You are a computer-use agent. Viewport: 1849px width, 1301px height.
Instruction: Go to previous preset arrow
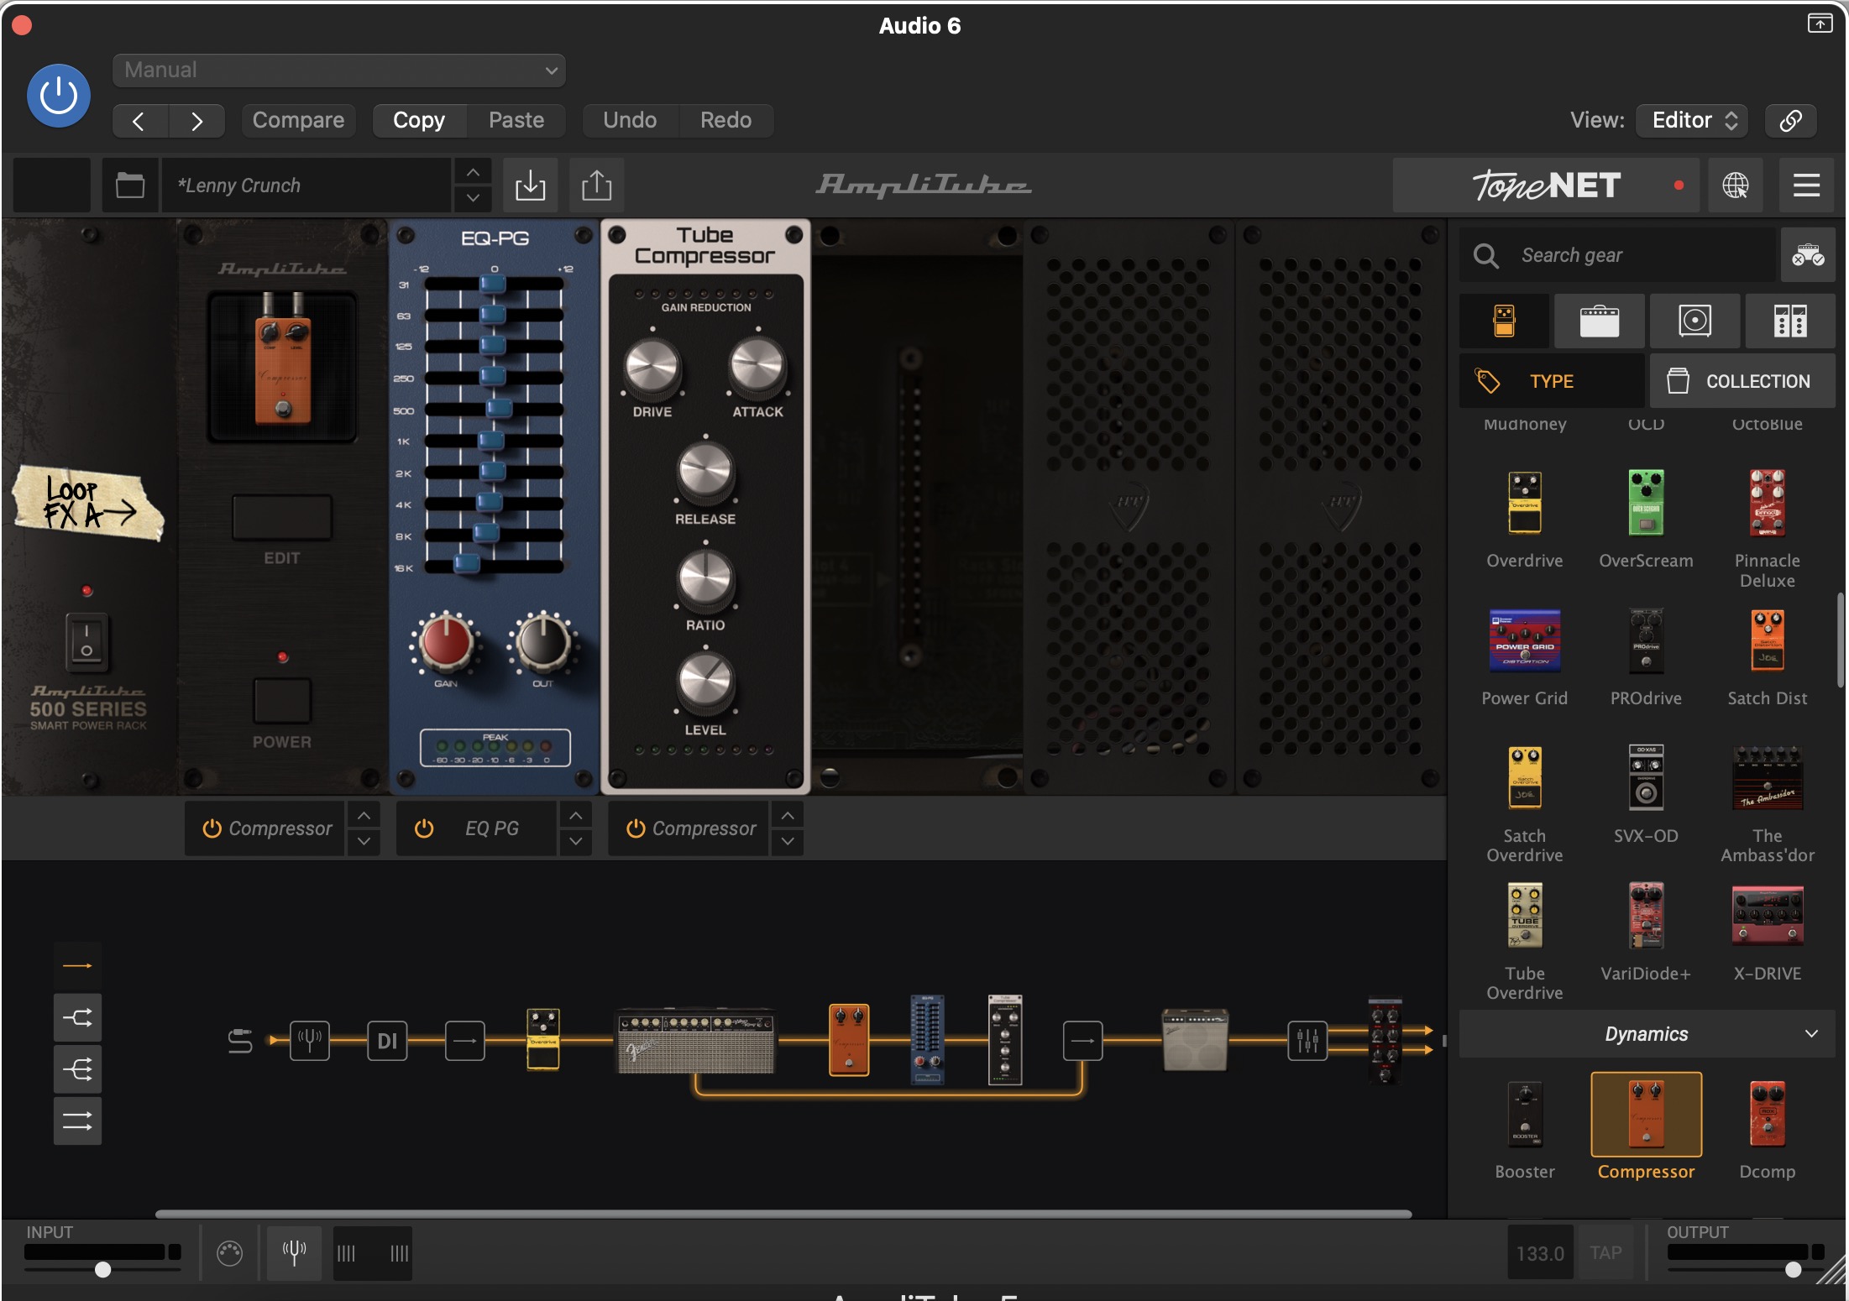point(139,121)
